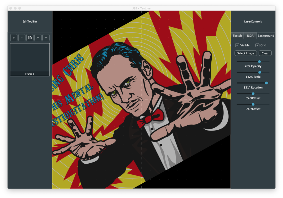Move frame up with up arrow
Viewport: 283px width, 198px height.
coord(38,38)
